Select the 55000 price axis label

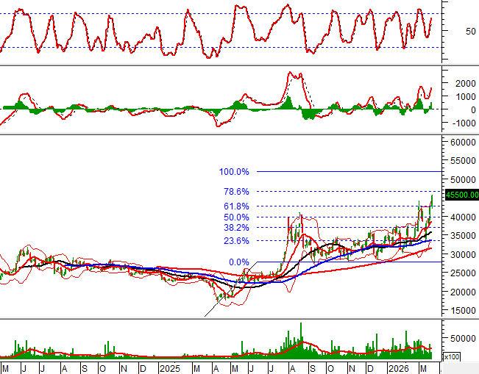[462, 160]
